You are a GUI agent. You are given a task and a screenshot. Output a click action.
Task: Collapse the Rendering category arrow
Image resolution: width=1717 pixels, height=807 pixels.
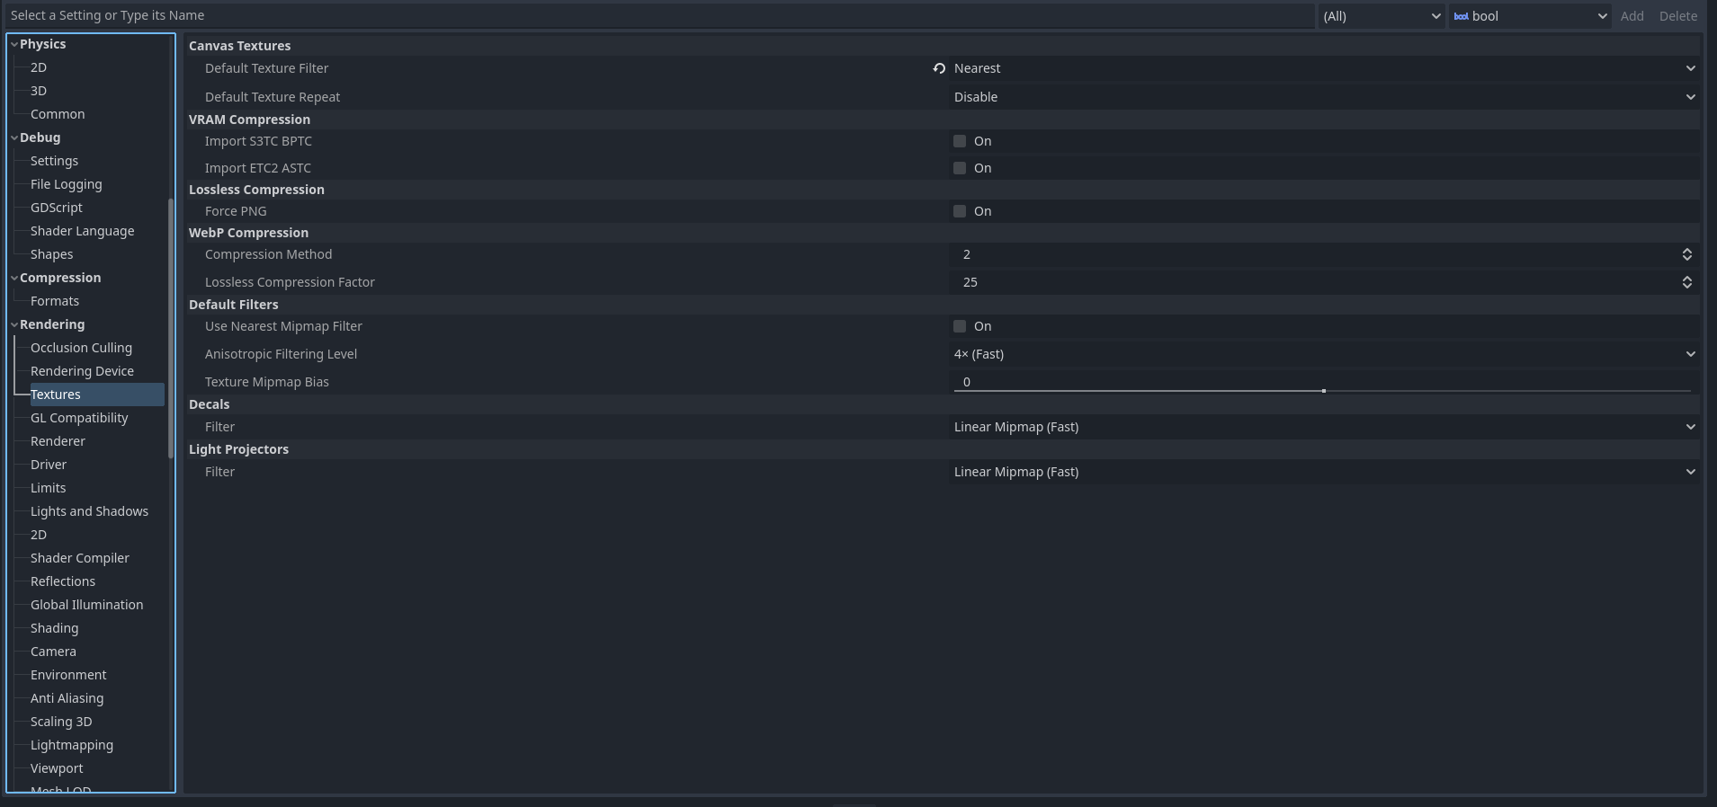click(14, 324)
